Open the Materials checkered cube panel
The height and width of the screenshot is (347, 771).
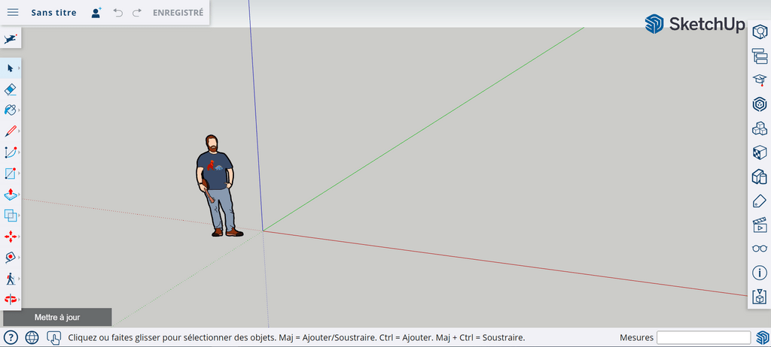[760, 152]
